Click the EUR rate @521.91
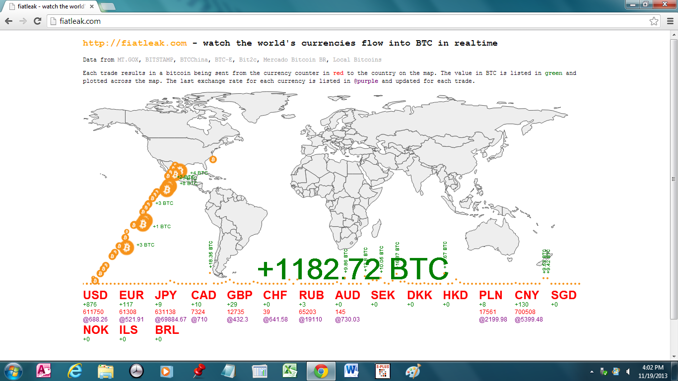Viewport: 678px width, 381px height. [x=132, y=319]
